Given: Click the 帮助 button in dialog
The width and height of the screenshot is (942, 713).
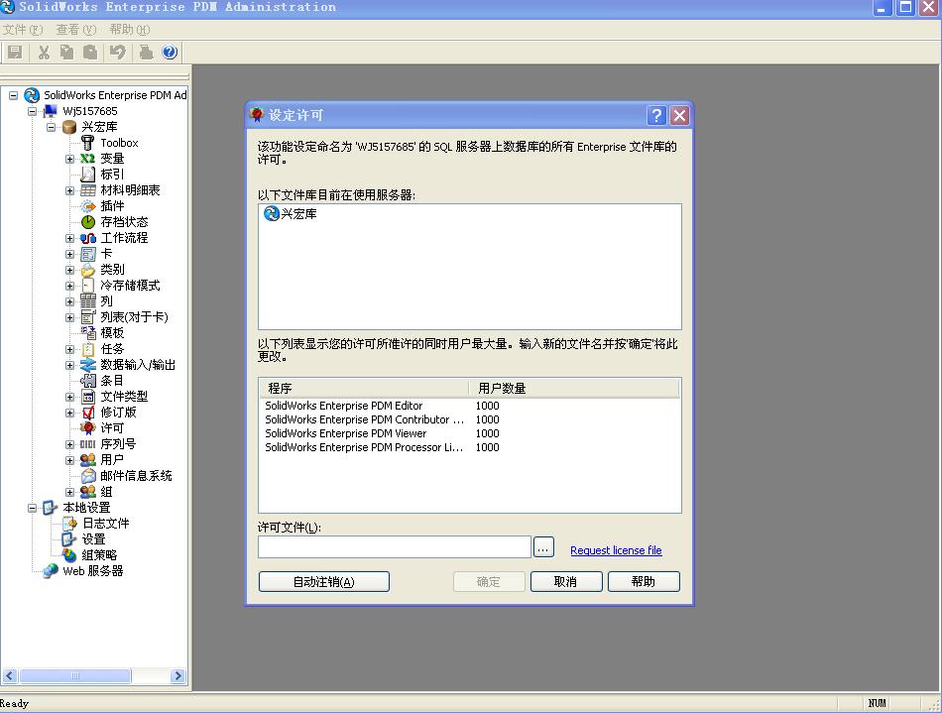Looking at the screenshot, I should [x=644, y=581].
